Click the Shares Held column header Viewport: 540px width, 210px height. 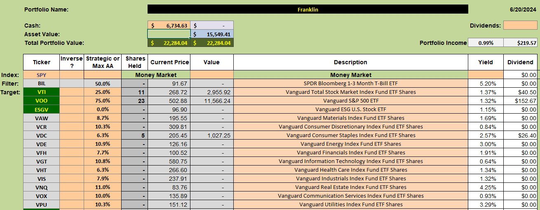pos(135,62)
